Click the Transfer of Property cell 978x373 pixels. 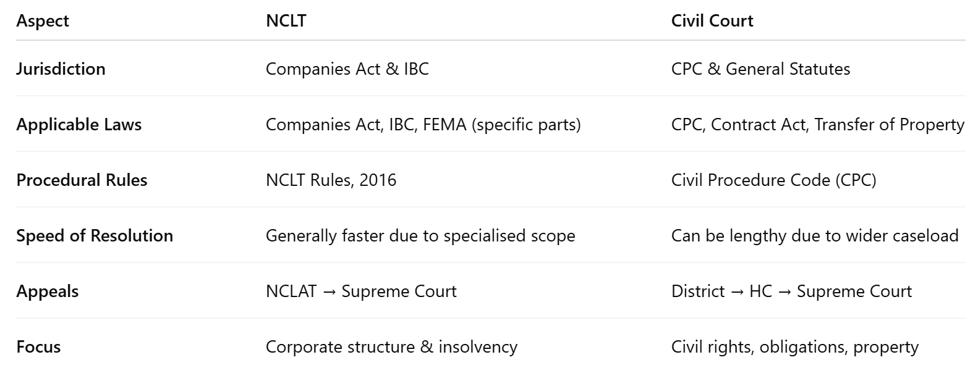(x=818, y=125)
